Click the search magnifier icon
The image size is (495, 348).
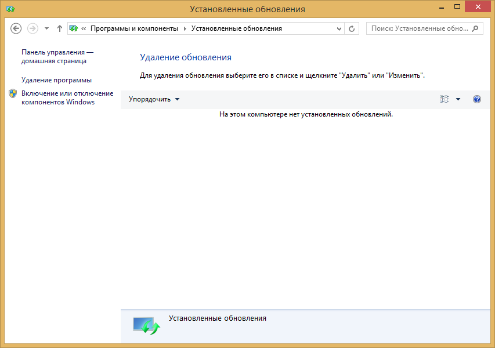(x=475, y=28)
